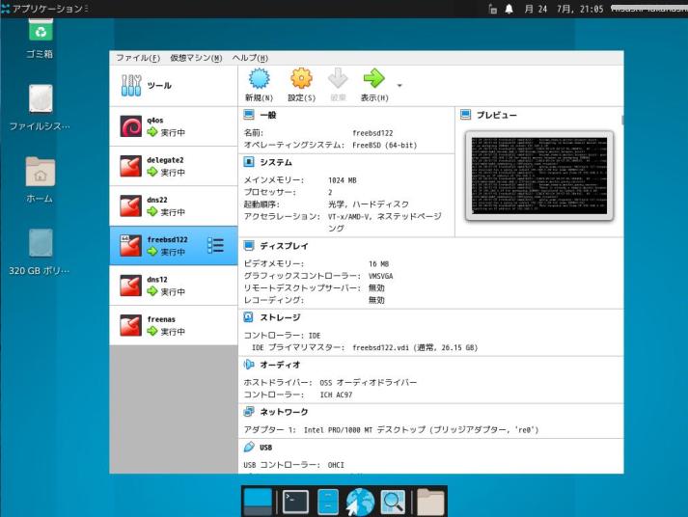Open the File Manager dock icon
The height and width of the screenshot is (517, 688).
[x=328, y=502]
